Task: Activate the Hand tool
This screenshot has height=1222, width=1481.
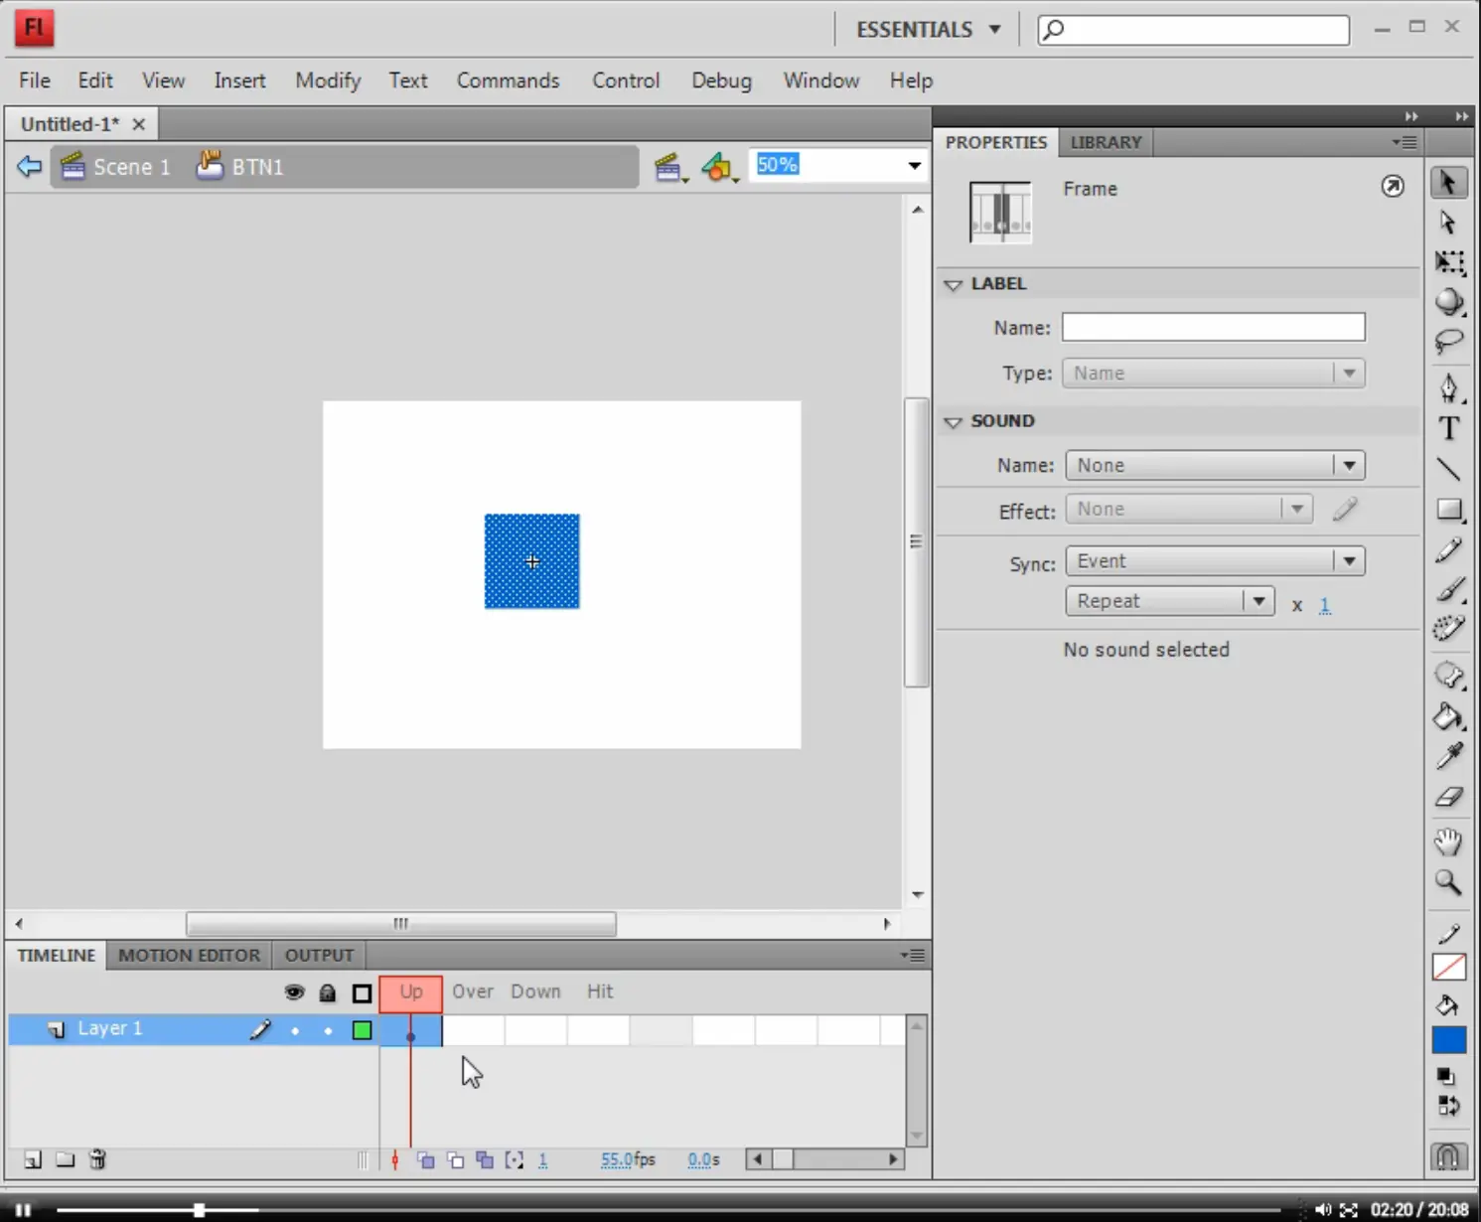Action: (1448, 841)
